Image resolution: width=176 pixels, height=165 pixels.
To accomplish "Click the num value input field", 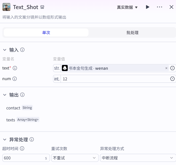I will 115,79.
